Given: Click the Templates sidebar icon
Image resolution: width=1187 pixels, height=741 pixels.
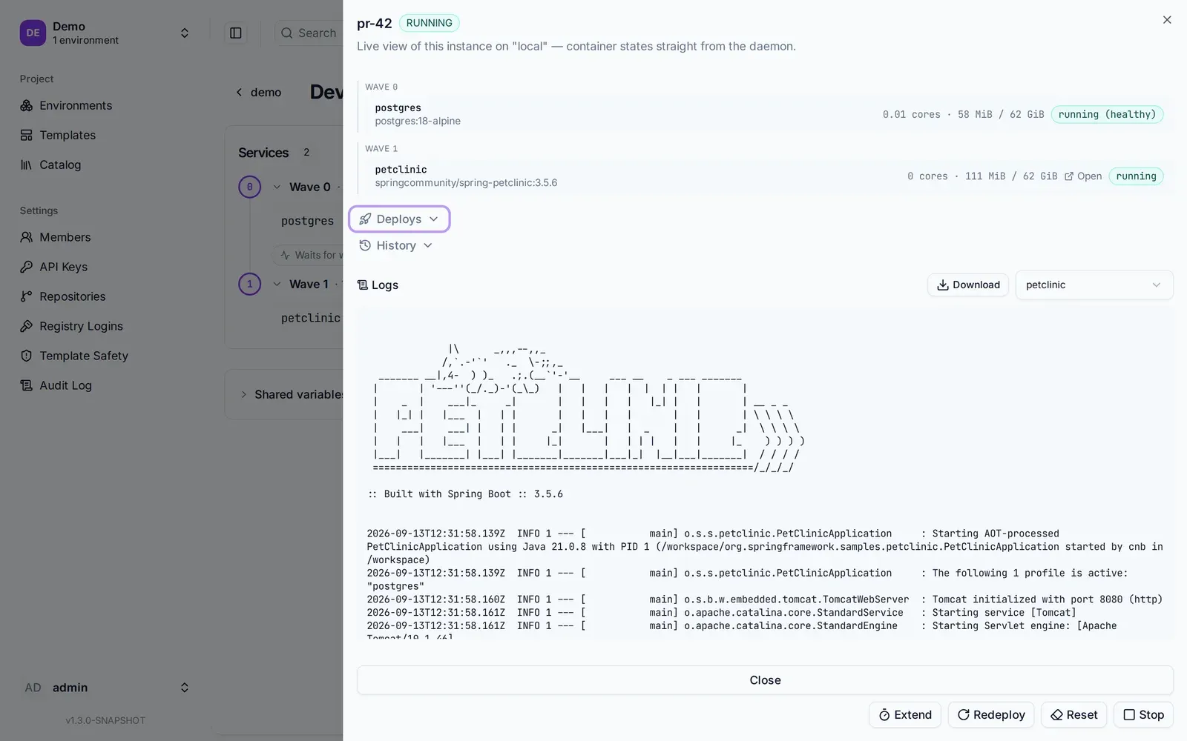Looking at the screenshot, I should 26,135.
